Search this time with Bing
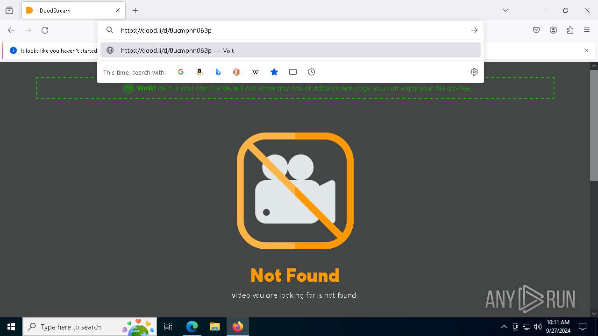Screen dimensions: 598x336 218,72
